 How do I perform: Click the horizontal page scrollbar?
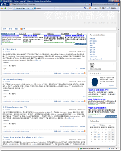pos(59,146)
